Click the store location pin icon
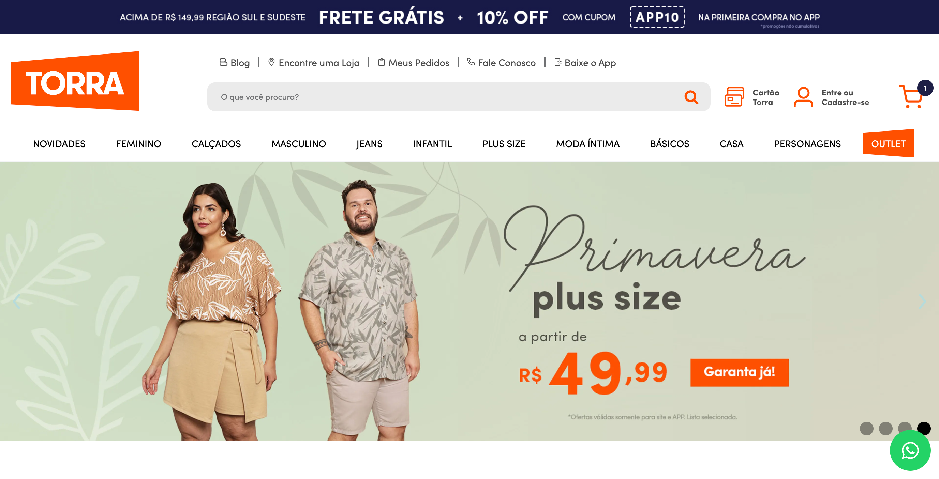 pyautogui.click(x=271, y=62)
